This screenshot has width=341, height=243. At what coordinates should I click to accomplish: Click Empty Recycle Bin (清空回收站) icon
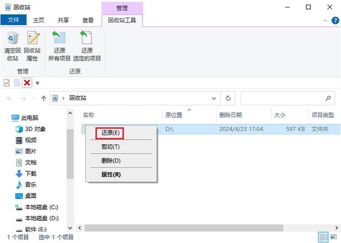(x=12, y=46)
